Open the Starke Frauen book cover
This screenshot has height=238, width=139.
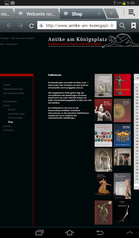[103, 184]
